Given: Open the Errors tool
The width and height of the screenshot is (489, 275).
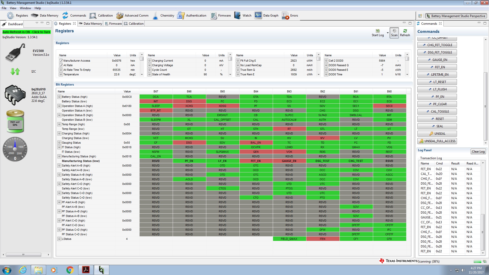Looking at the screenshot, I should [x=290, y=16].
